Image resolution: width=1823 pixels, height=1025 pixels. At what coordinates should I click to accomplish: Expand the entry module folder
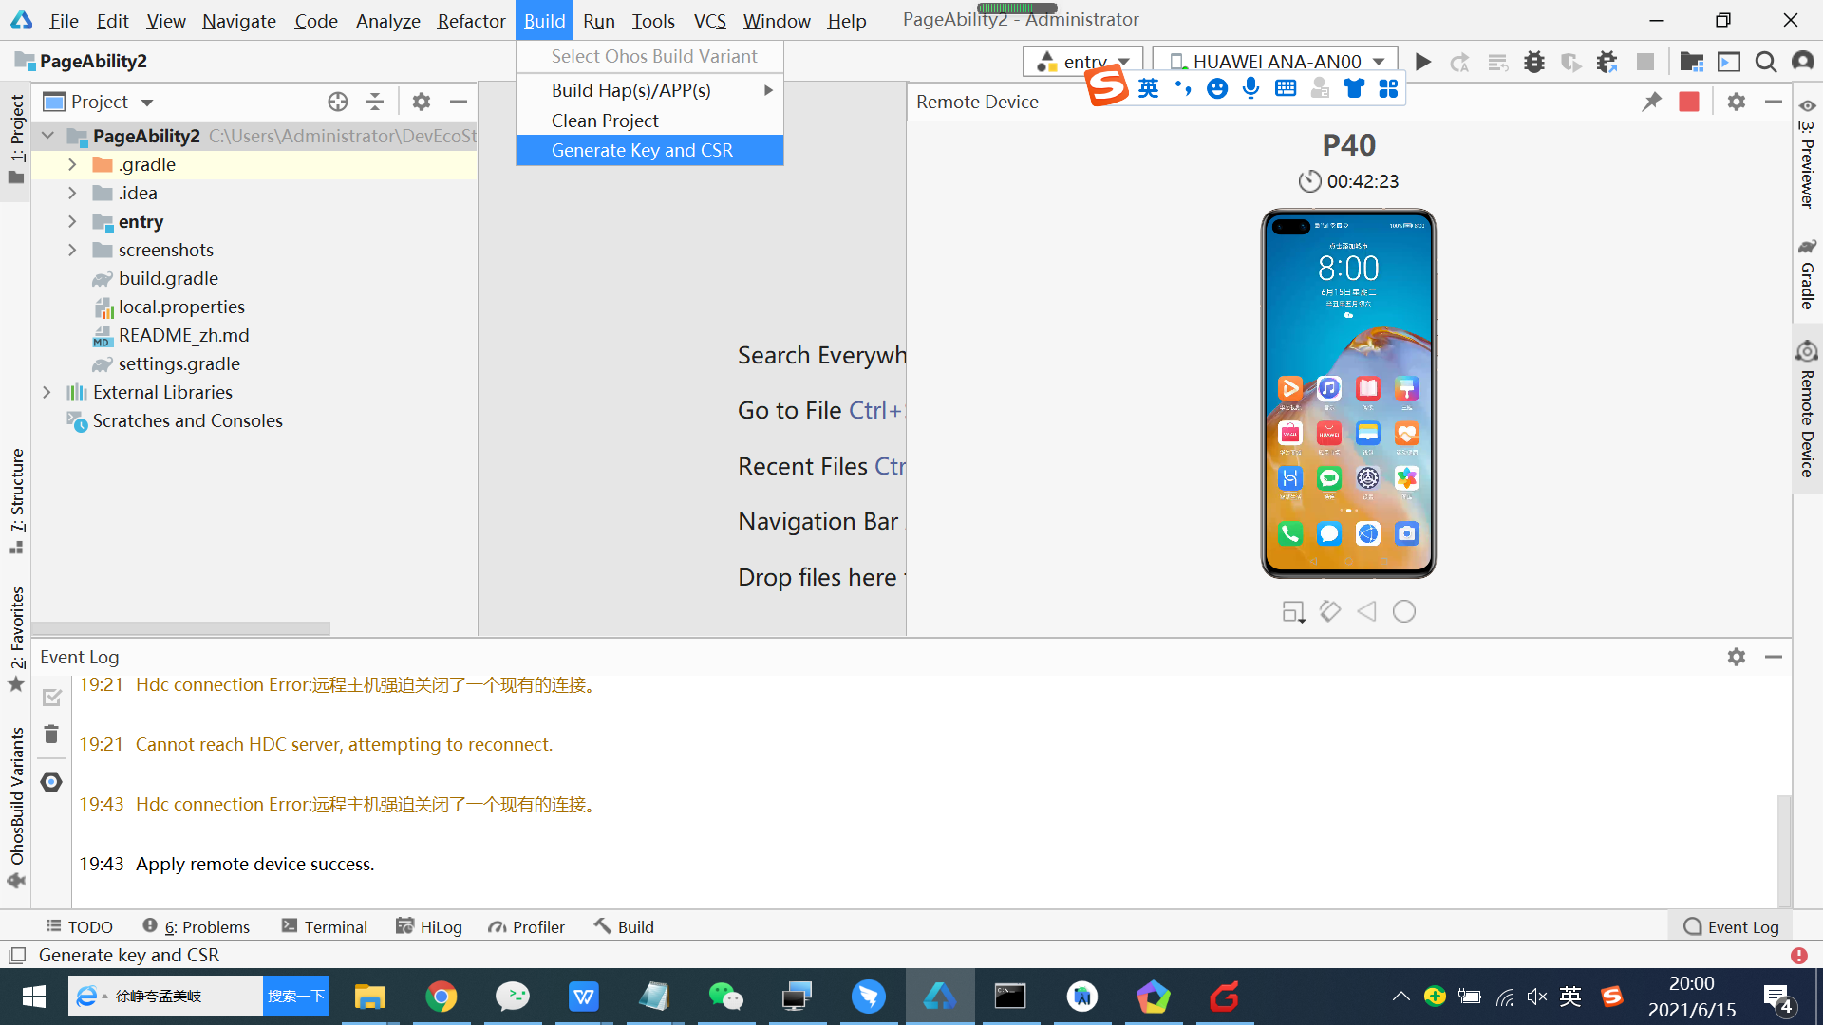coord(72,221)
